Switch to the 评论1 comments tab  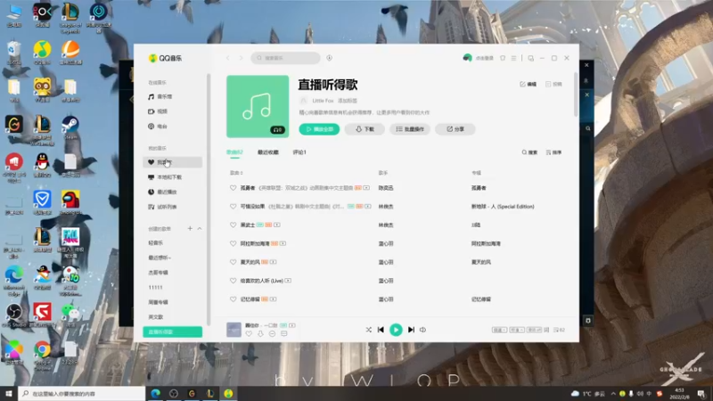click(x=299, y=152)
